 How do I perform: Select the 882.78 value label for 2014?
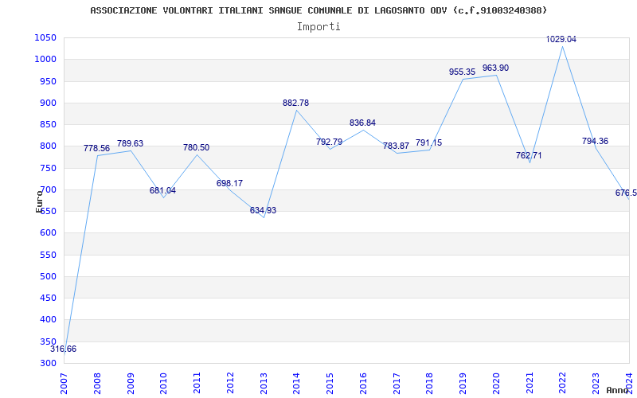[295, 103]
